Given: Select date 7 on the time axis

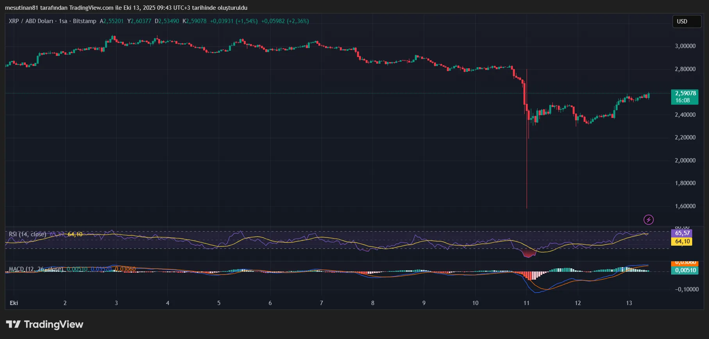Looking at the screenshot, I should click(321, 303).
